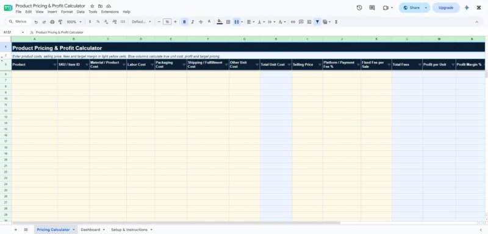
Task: Switch to the Dashboard sheet tab
Action: 90,230
